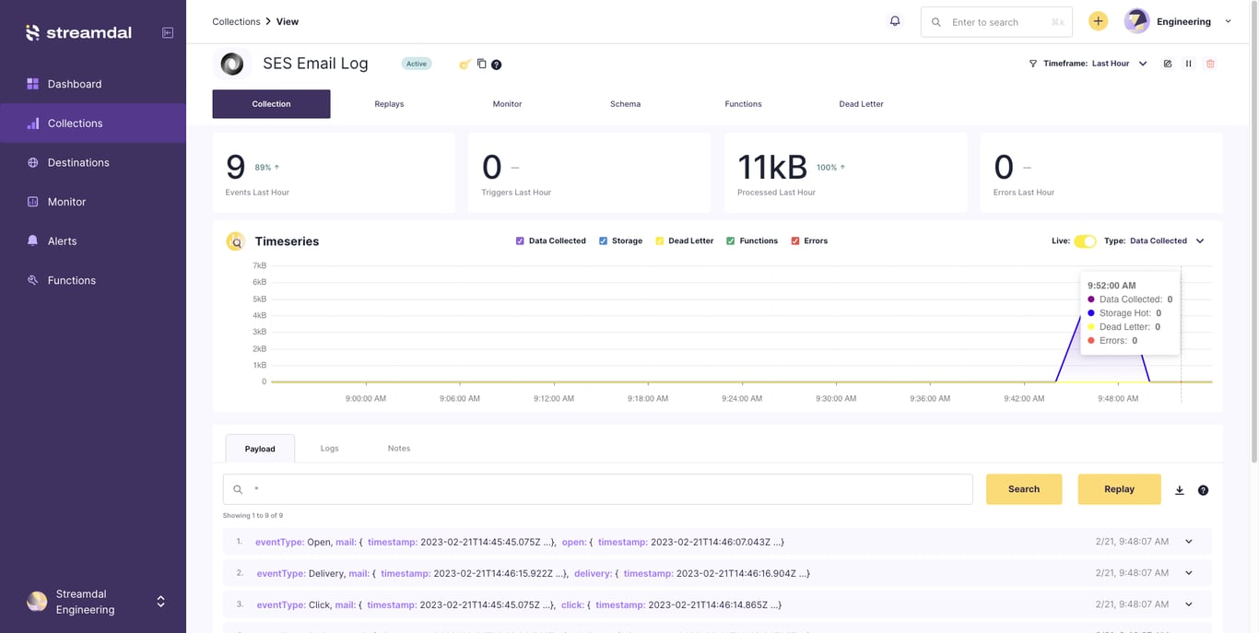Click the yellow Search button
Image resolution: width=1259 pixels, height=633 pixels.
click(1024, 489)
